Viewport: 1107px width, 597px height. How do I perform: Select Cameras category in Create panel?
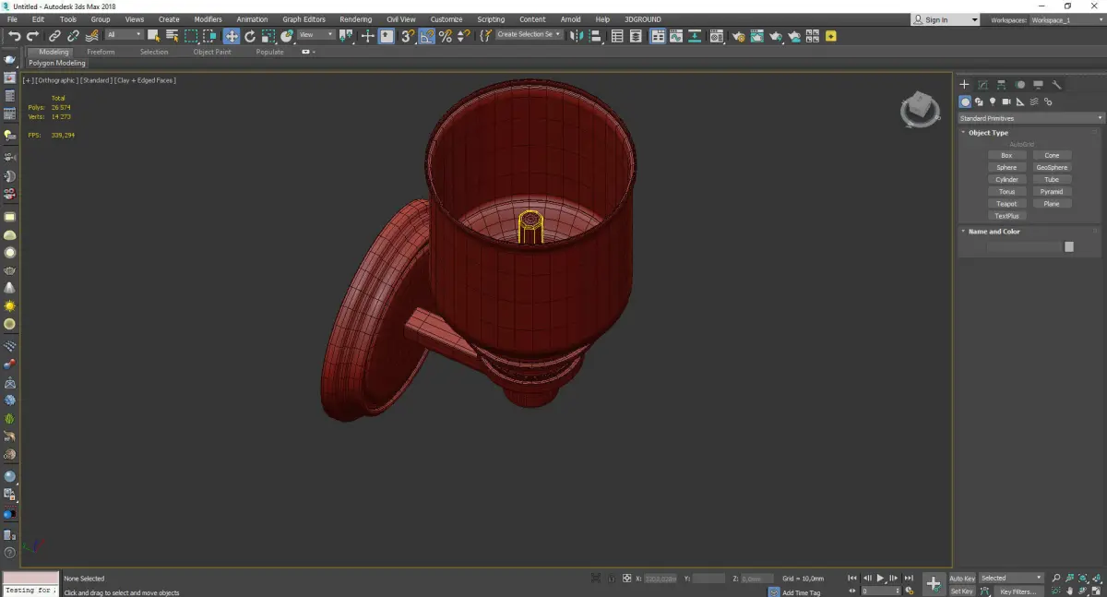click(x=1006, y=101)
